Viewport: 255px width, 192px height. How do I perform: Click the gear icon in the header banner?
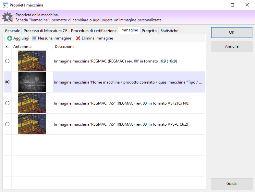pyautogui.click(x=7, y=17)
